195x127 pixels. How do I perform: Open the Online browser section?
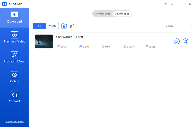14,77
